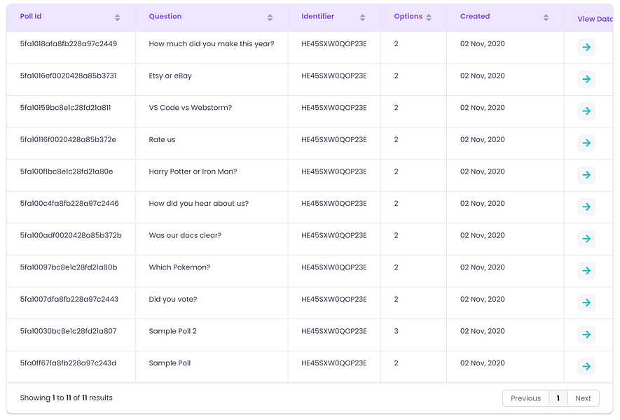Sort by Identifier column sort arrows
This screenshot has width=620, height=420.
coord(362,17)
